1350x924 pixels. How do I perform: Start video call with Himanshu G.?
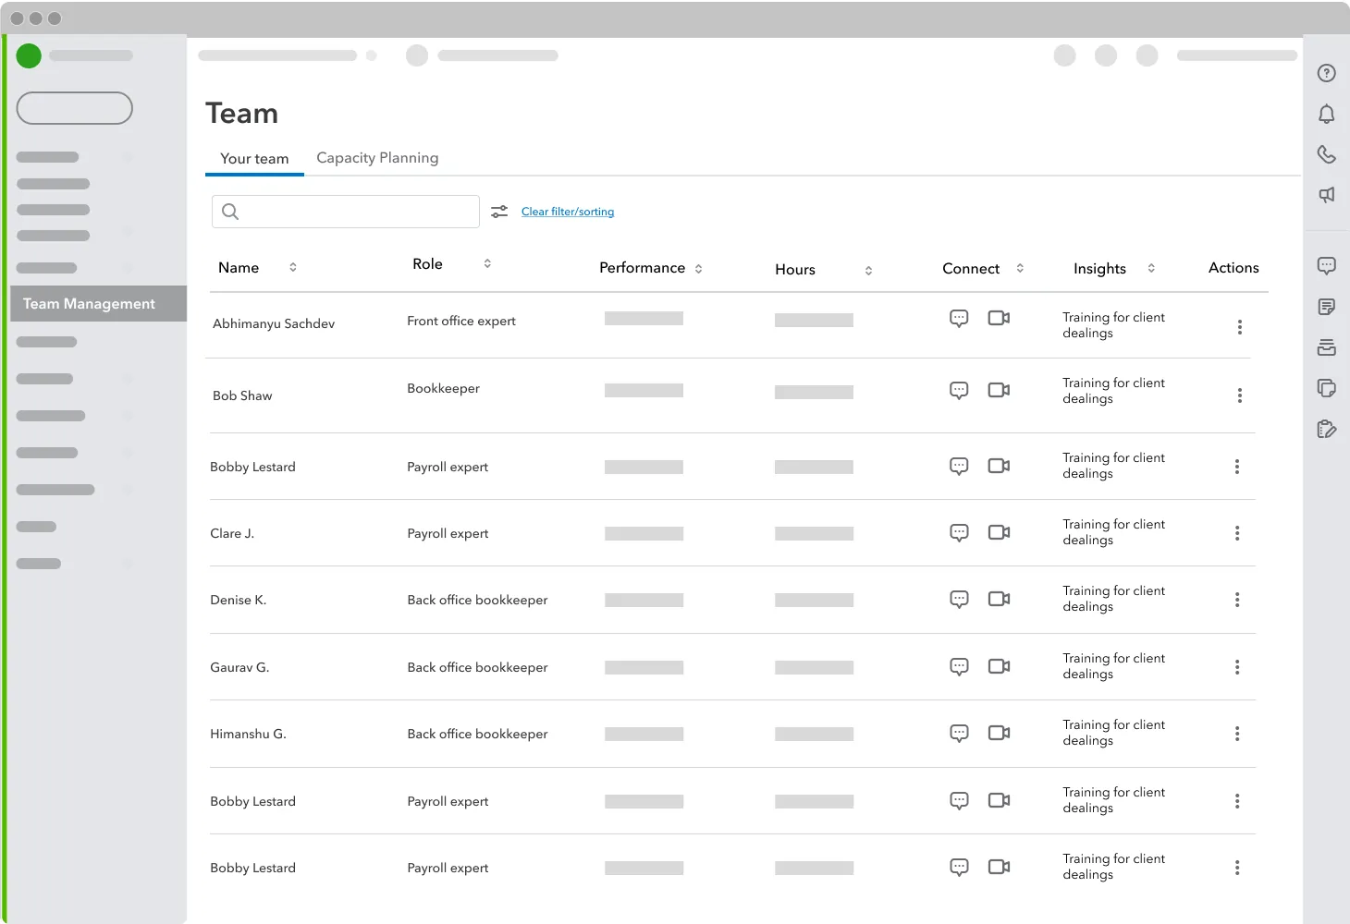click(x=999, y=733)
